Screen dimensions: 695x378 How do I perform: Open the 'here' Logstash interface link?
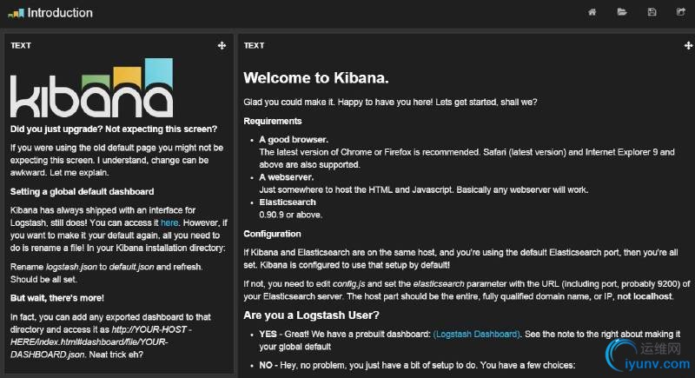(x=169, y=222)
